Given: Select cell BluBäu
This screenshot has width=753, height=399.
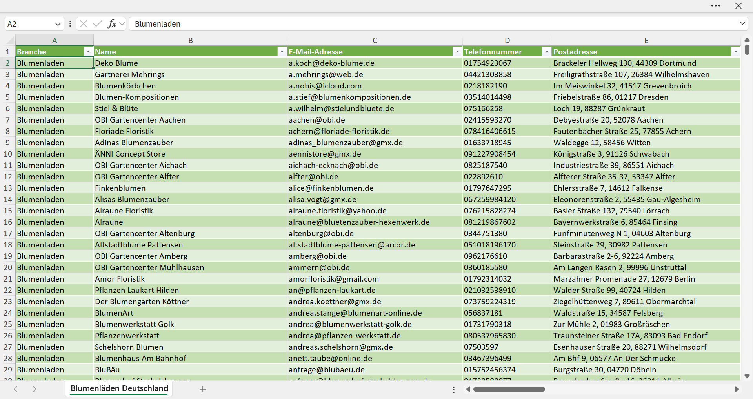Looking at the screenshot, I should pyautogui.click(x=190, y=370).
